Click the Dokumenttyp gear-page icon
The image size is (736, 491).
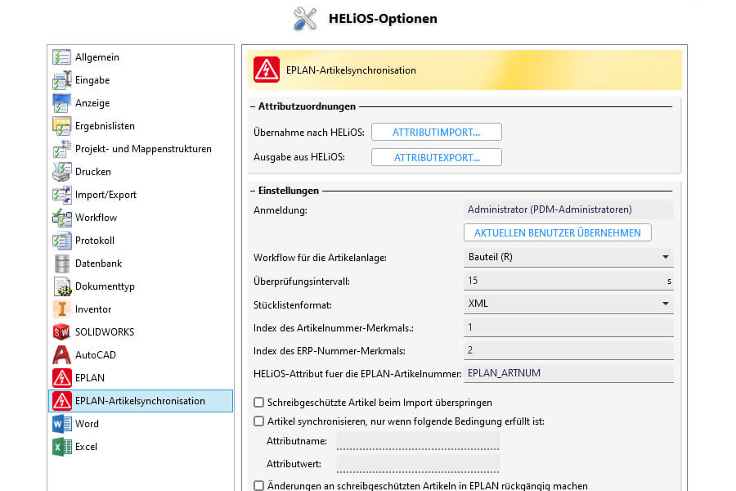61,286
